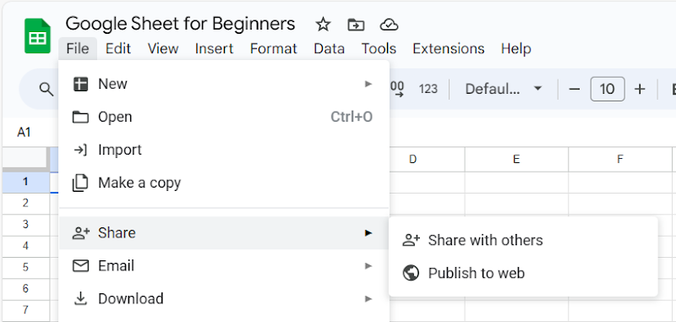Viewport: 676px width, 322px height.
Task: Select row 5 header
Action: (26, 267)
